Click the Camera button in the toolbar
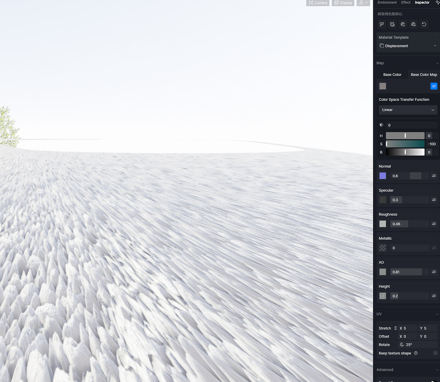The image size is (440, 382). (x=318, y=3)
